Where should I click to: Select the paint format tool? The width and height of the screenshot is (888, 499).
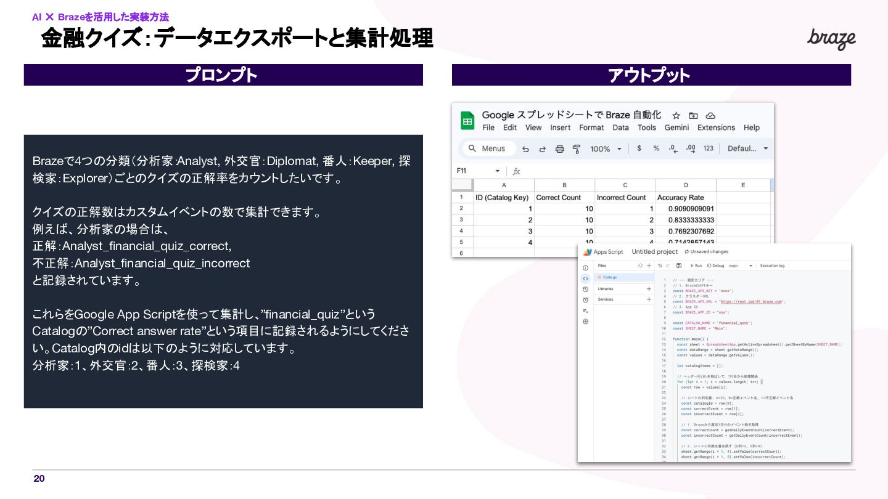pos(577,148)
